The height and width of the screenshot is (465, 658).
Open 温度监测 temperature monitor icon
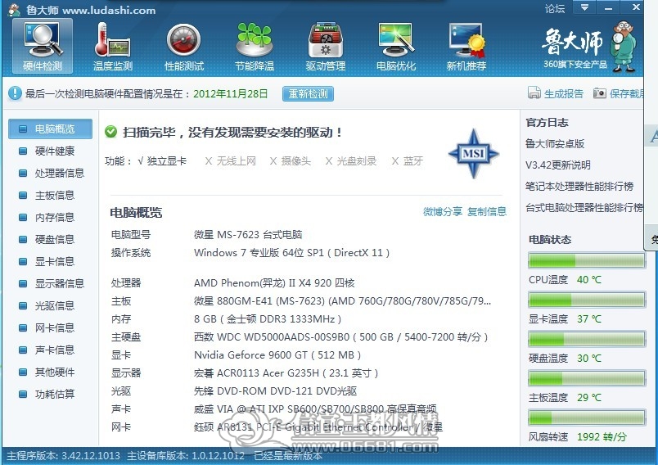[x=112, y=47]
